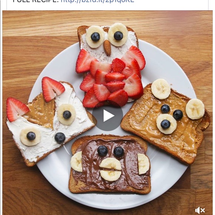Click the bear's right banana ear
The width and height of the screenshot is (215, 215).
[x=195, y=109]
